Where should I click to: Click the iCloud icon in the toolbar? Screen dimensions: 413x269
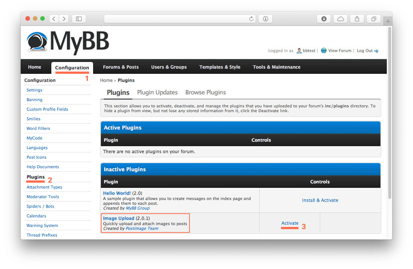[x=340, y=18]
